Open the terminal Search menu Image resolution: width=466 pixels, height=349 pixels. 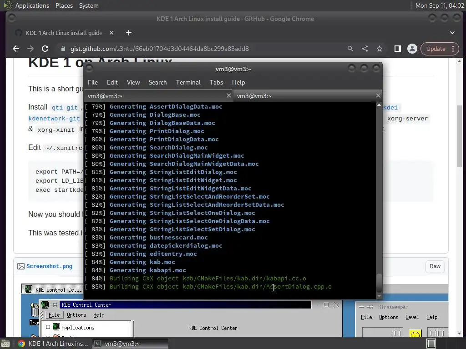pos(157,83)
